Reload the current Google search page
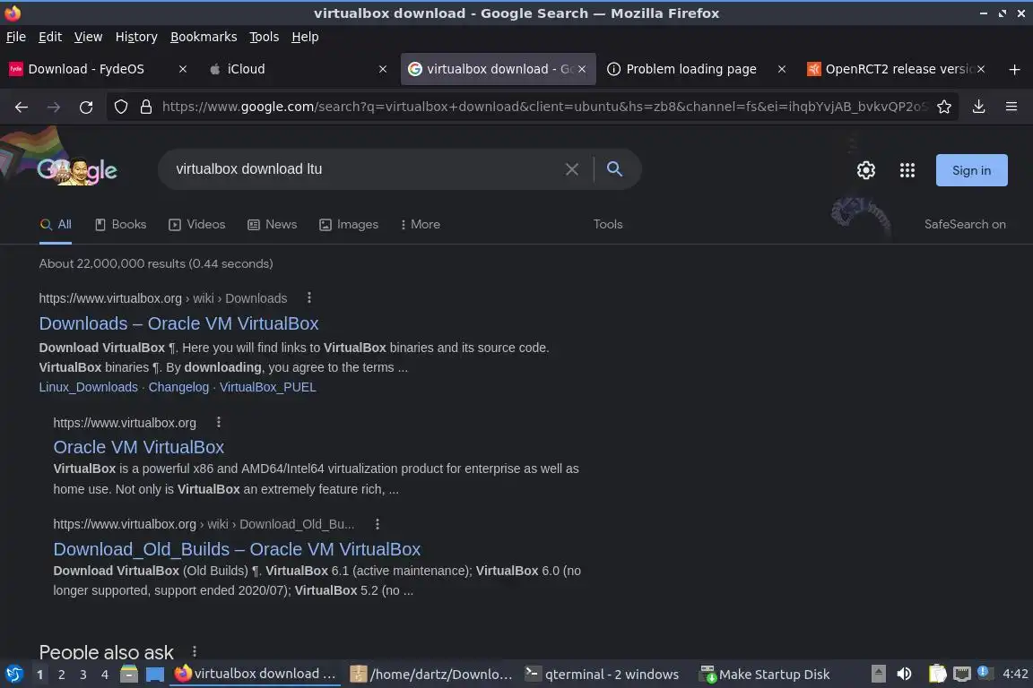This screenshot has width=1033, height=688. [x=86, y=107]
